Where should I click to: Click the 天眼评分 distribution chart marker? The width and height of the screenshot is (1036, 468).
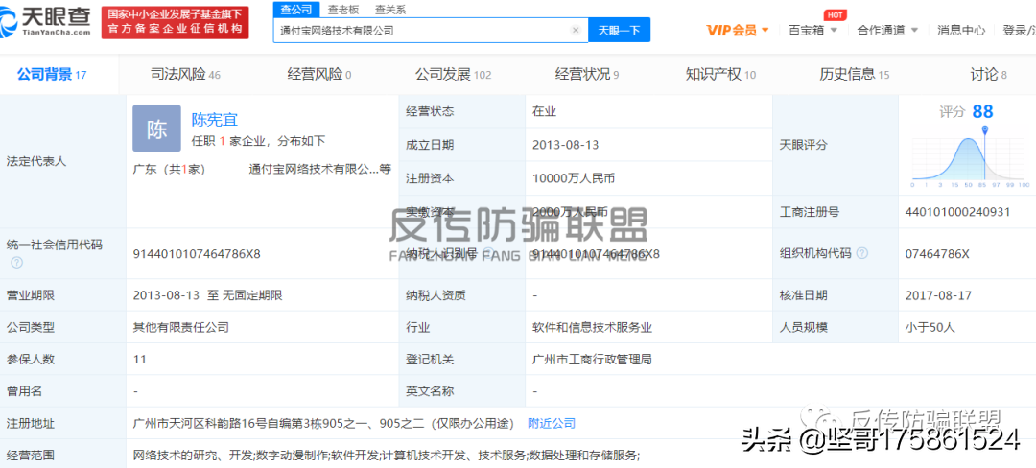tap(984, 130)
